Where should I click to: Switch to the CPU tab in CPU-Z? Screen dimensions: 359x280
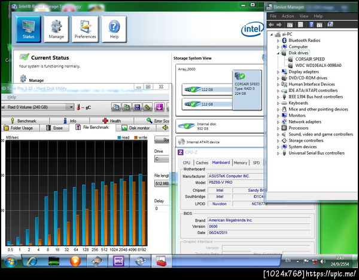click(x=187, y=162)
